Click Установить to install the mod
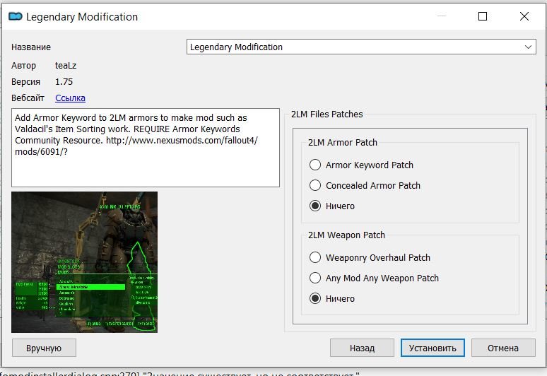547x376 pixels. 433,348
